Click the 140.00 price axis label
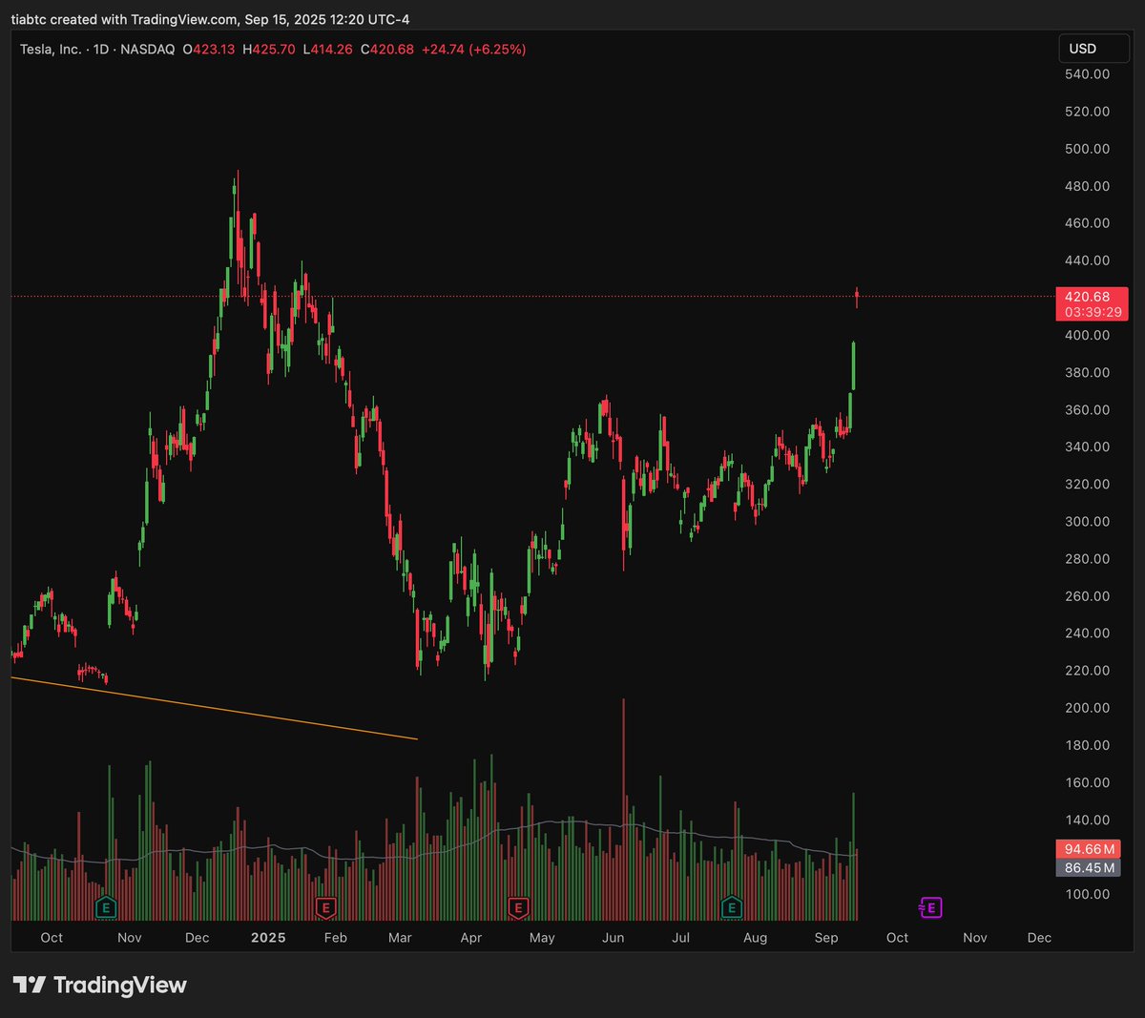The width and height of the screenshot is (1145, 1018). pos(1088,820)
